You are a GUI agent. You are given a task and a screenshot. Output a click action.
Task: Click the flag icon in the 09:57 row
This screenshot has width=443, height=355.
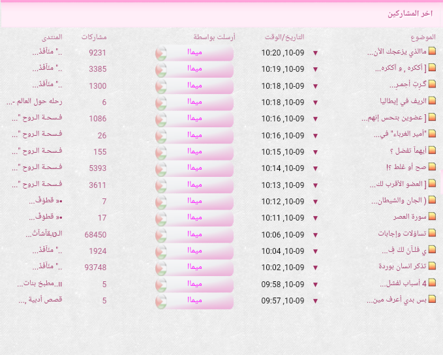pos(161,301)
